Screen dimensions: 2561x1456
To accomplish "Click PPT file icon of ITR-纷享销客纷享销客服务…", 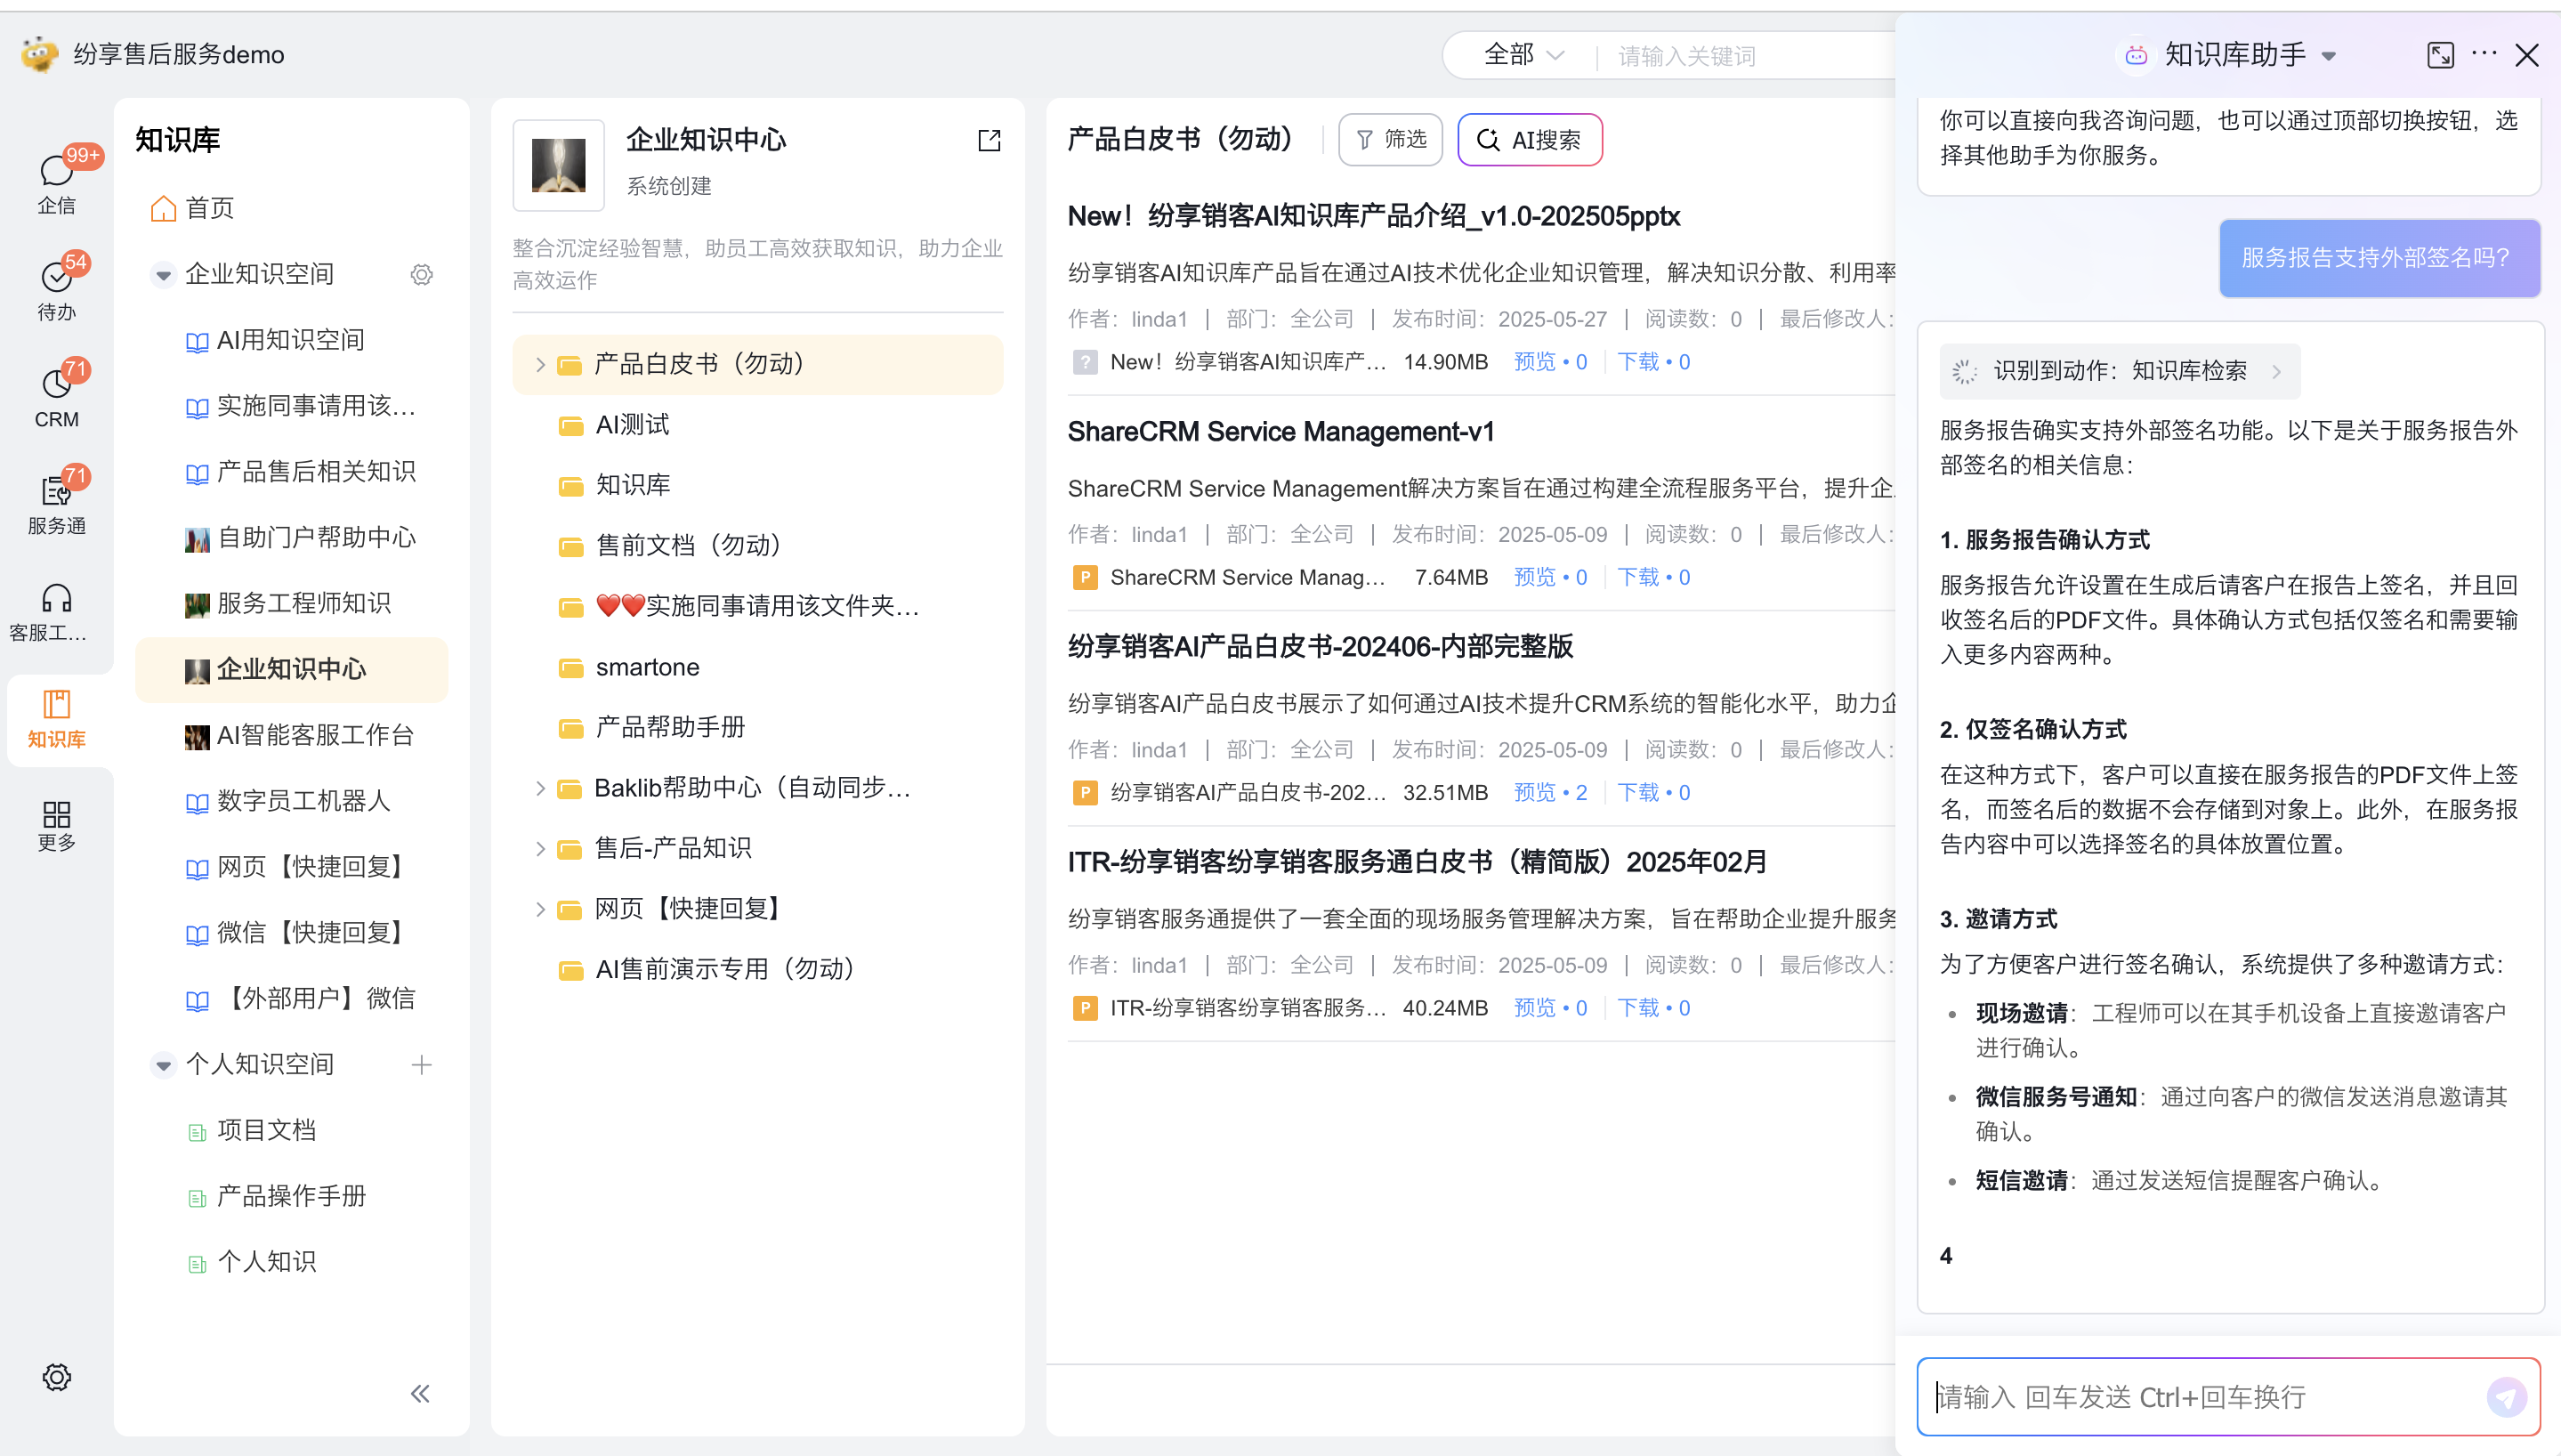I will [x=1085, y=1007].
